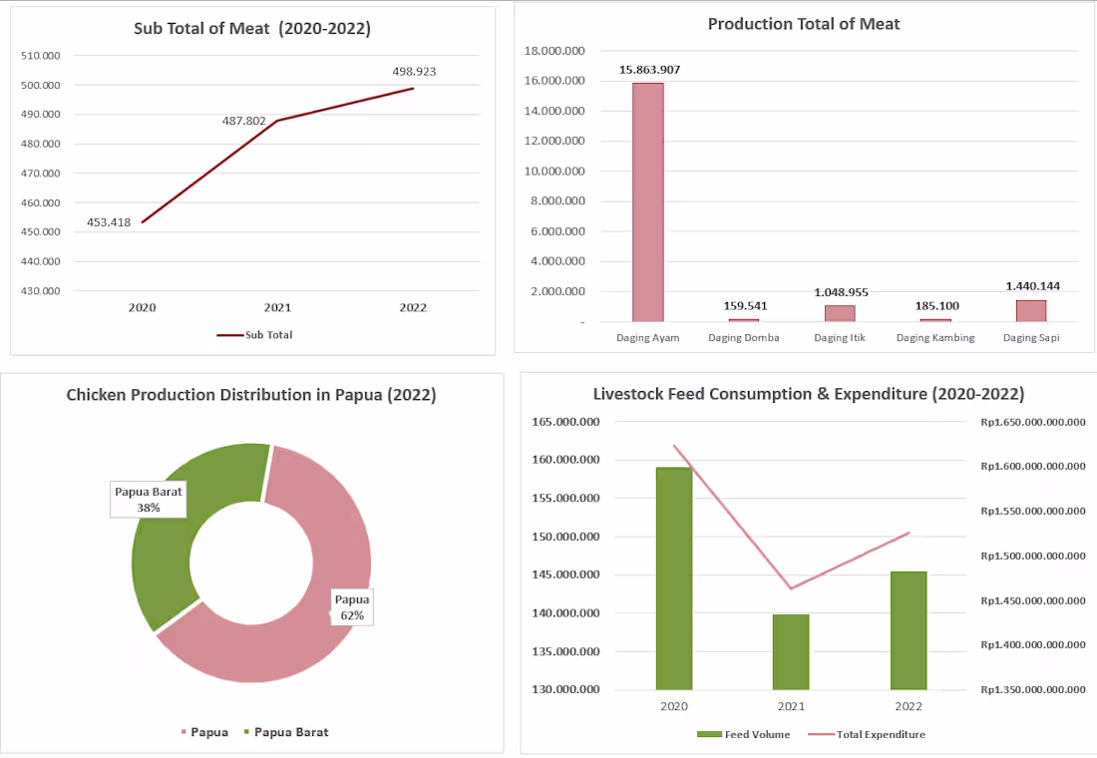Select the Livestock Feed Consumption & Expenditure title
The height and width of the screenshot is (758, 1097).
point(809,395)
